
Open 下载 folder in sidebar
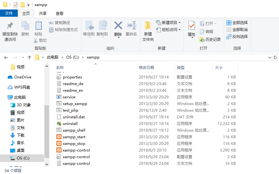point(17,135)
